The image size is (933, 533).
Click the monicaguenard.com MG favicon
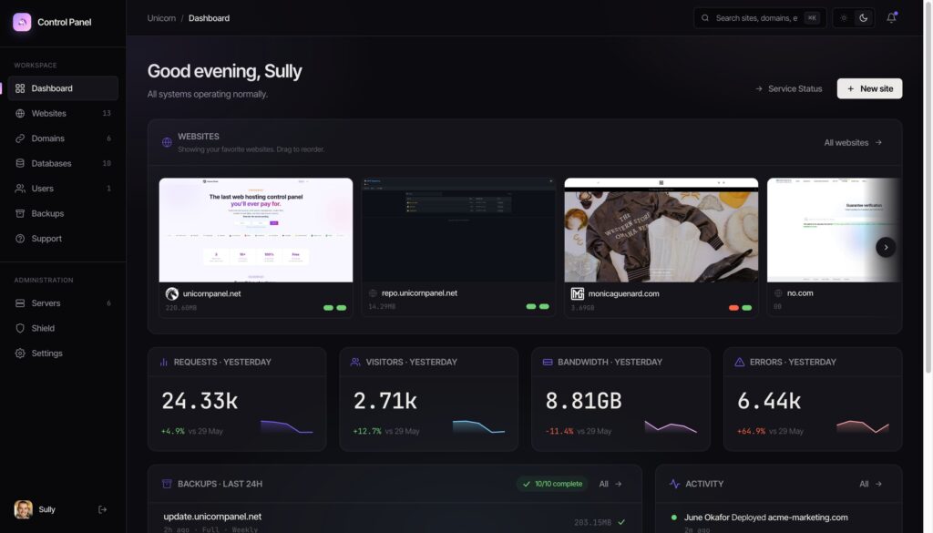tap(577, 293)
